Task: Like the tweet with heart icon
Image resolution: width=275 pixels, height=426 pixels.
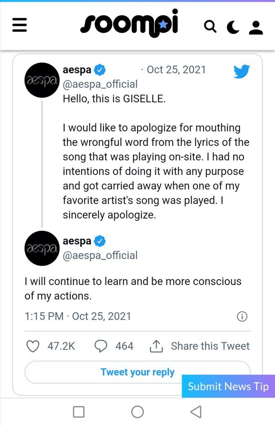Action: pyautogui.click(x=33, y=346)
